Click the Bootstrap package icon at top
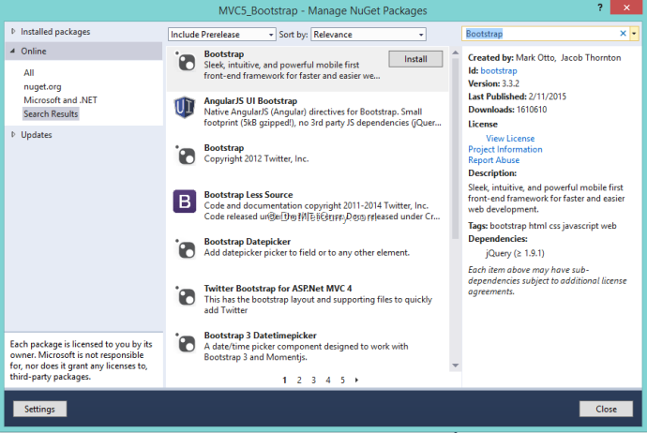Image resolution: width=647 pixels, height=433 pixels. pyautogui.click(x=184, y=60)
